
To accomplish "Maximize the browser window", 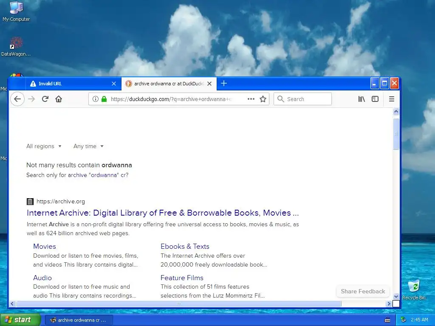I will pos(384,83).
